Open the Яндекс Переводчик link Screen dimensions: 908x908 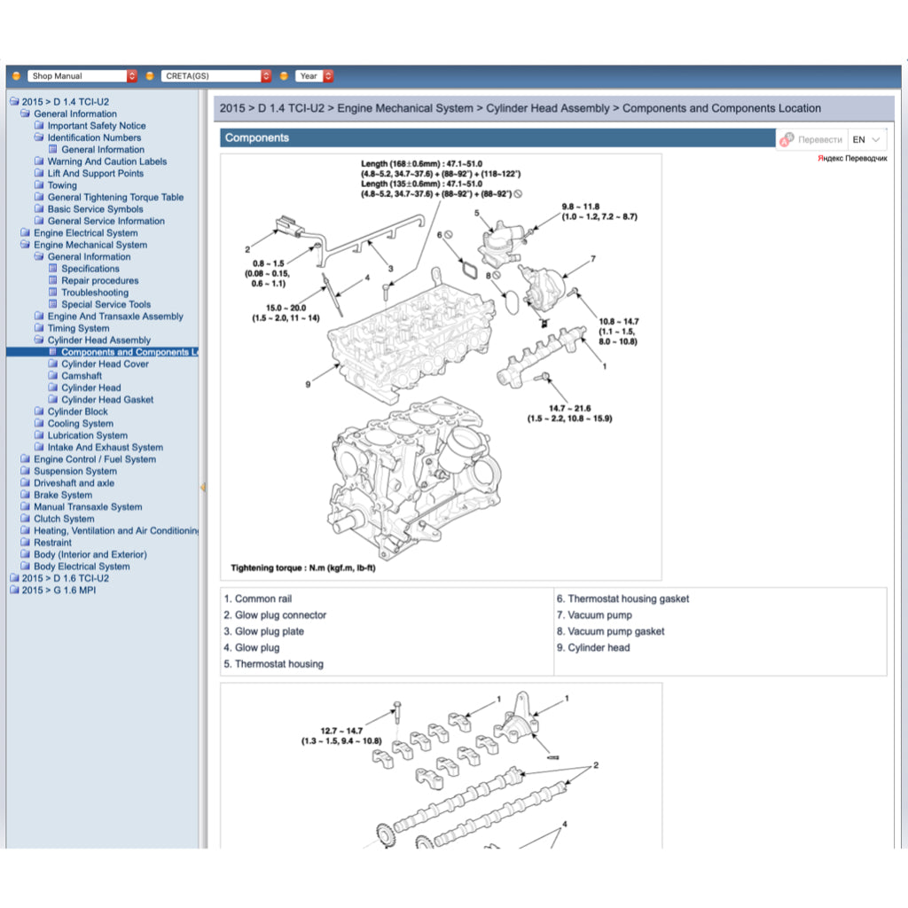[852, 156]
